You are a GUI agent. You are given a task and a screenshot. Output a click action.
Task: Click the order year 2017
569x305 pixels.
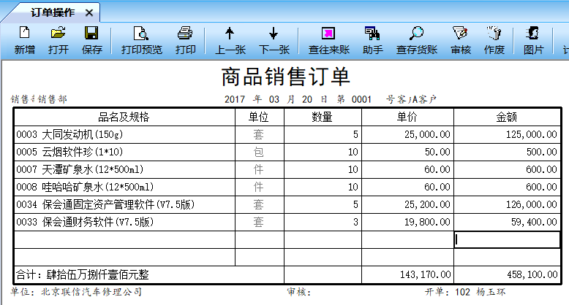pos(235,99)
